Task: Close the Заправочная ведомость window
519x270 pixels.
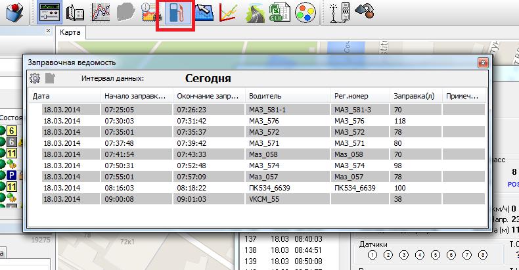Action: [483, 62]
